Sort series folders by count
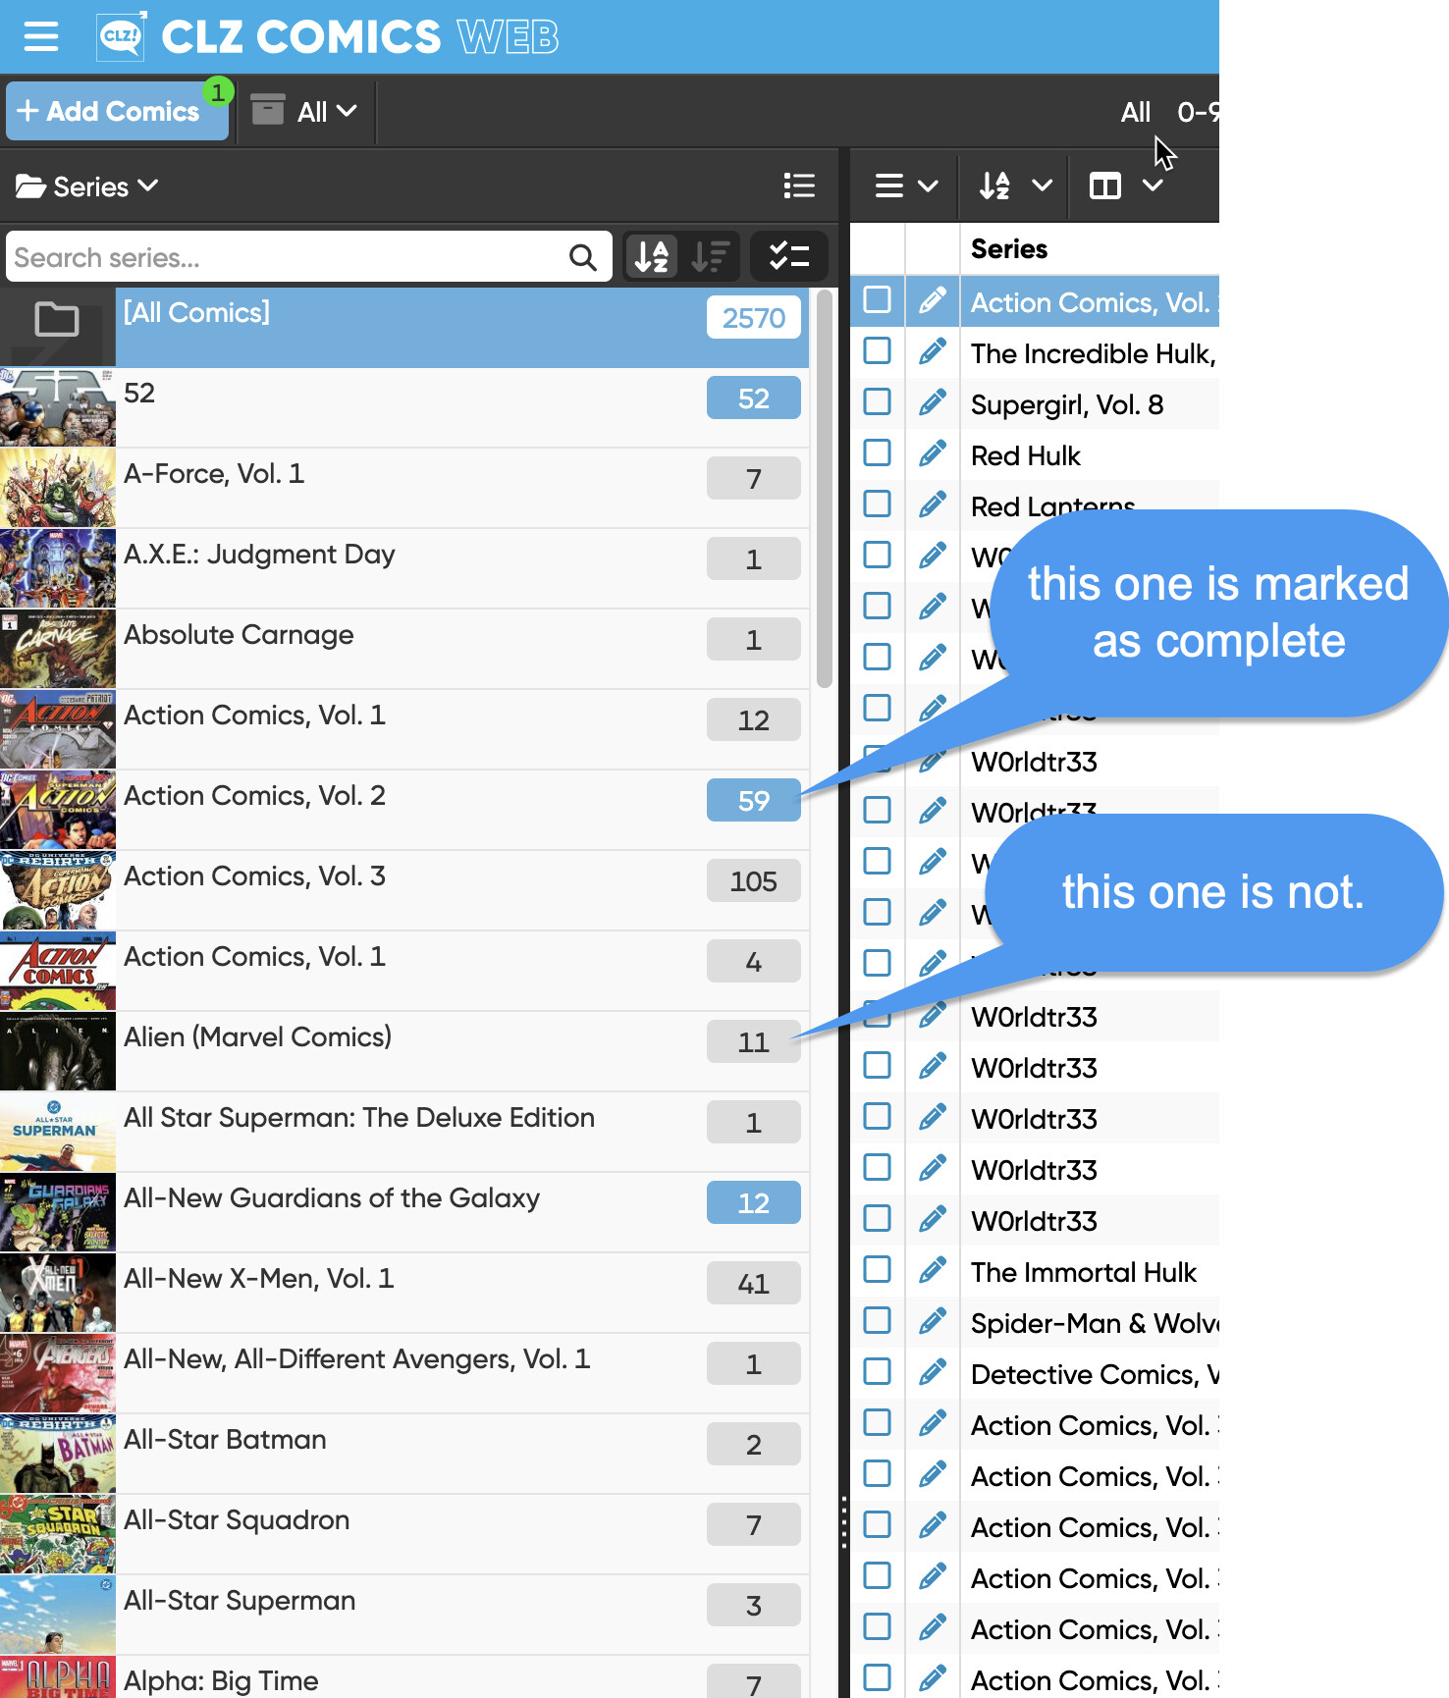Image resolution: width=1449 pixels, height=1698 pixels. [x=710, y=257]
